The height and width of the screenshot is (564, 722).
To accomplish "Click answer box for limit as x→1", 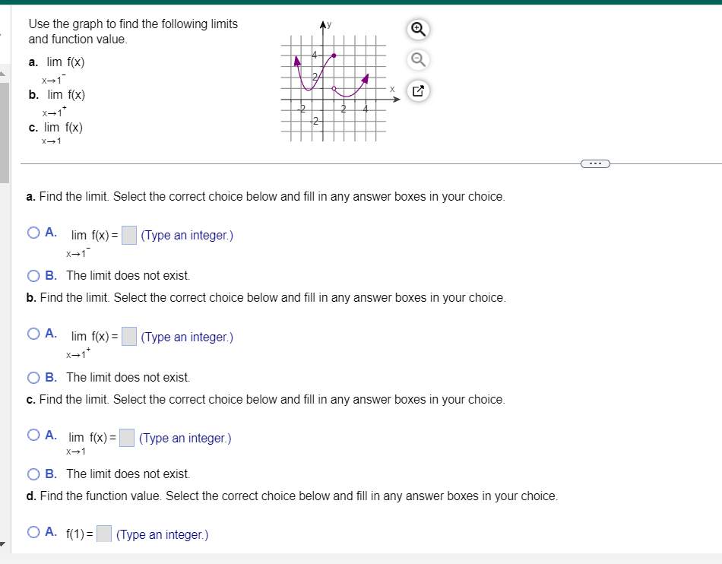I will point(127,438).
